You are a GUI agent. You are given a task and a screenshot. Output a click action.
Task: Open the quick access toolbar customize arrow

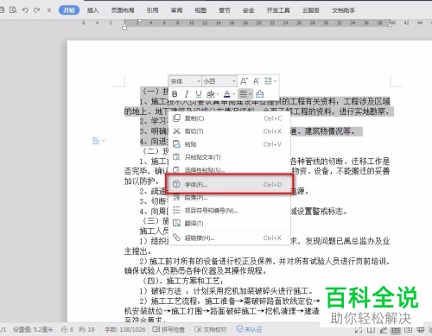(x=49, y=10)
